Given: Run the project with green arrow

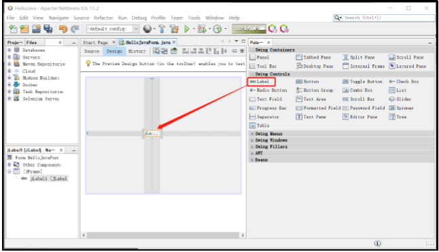Looking at the screenshot, I should [187, 29].
